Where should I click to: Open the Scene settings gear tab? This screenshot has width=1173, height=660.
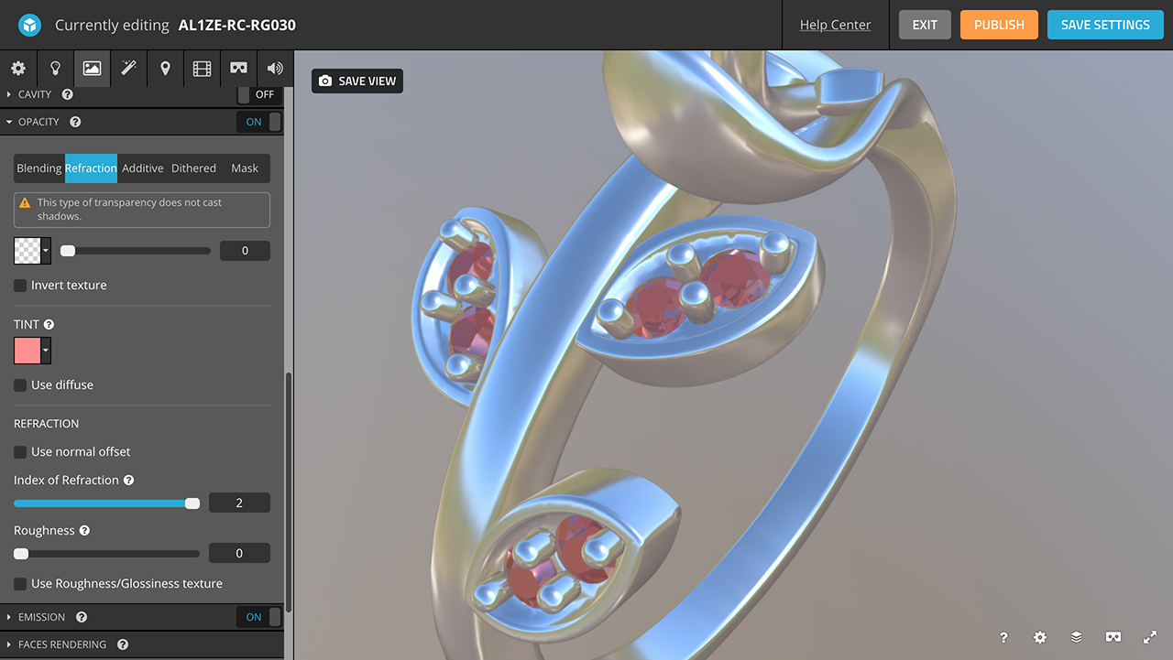(18, 69)
